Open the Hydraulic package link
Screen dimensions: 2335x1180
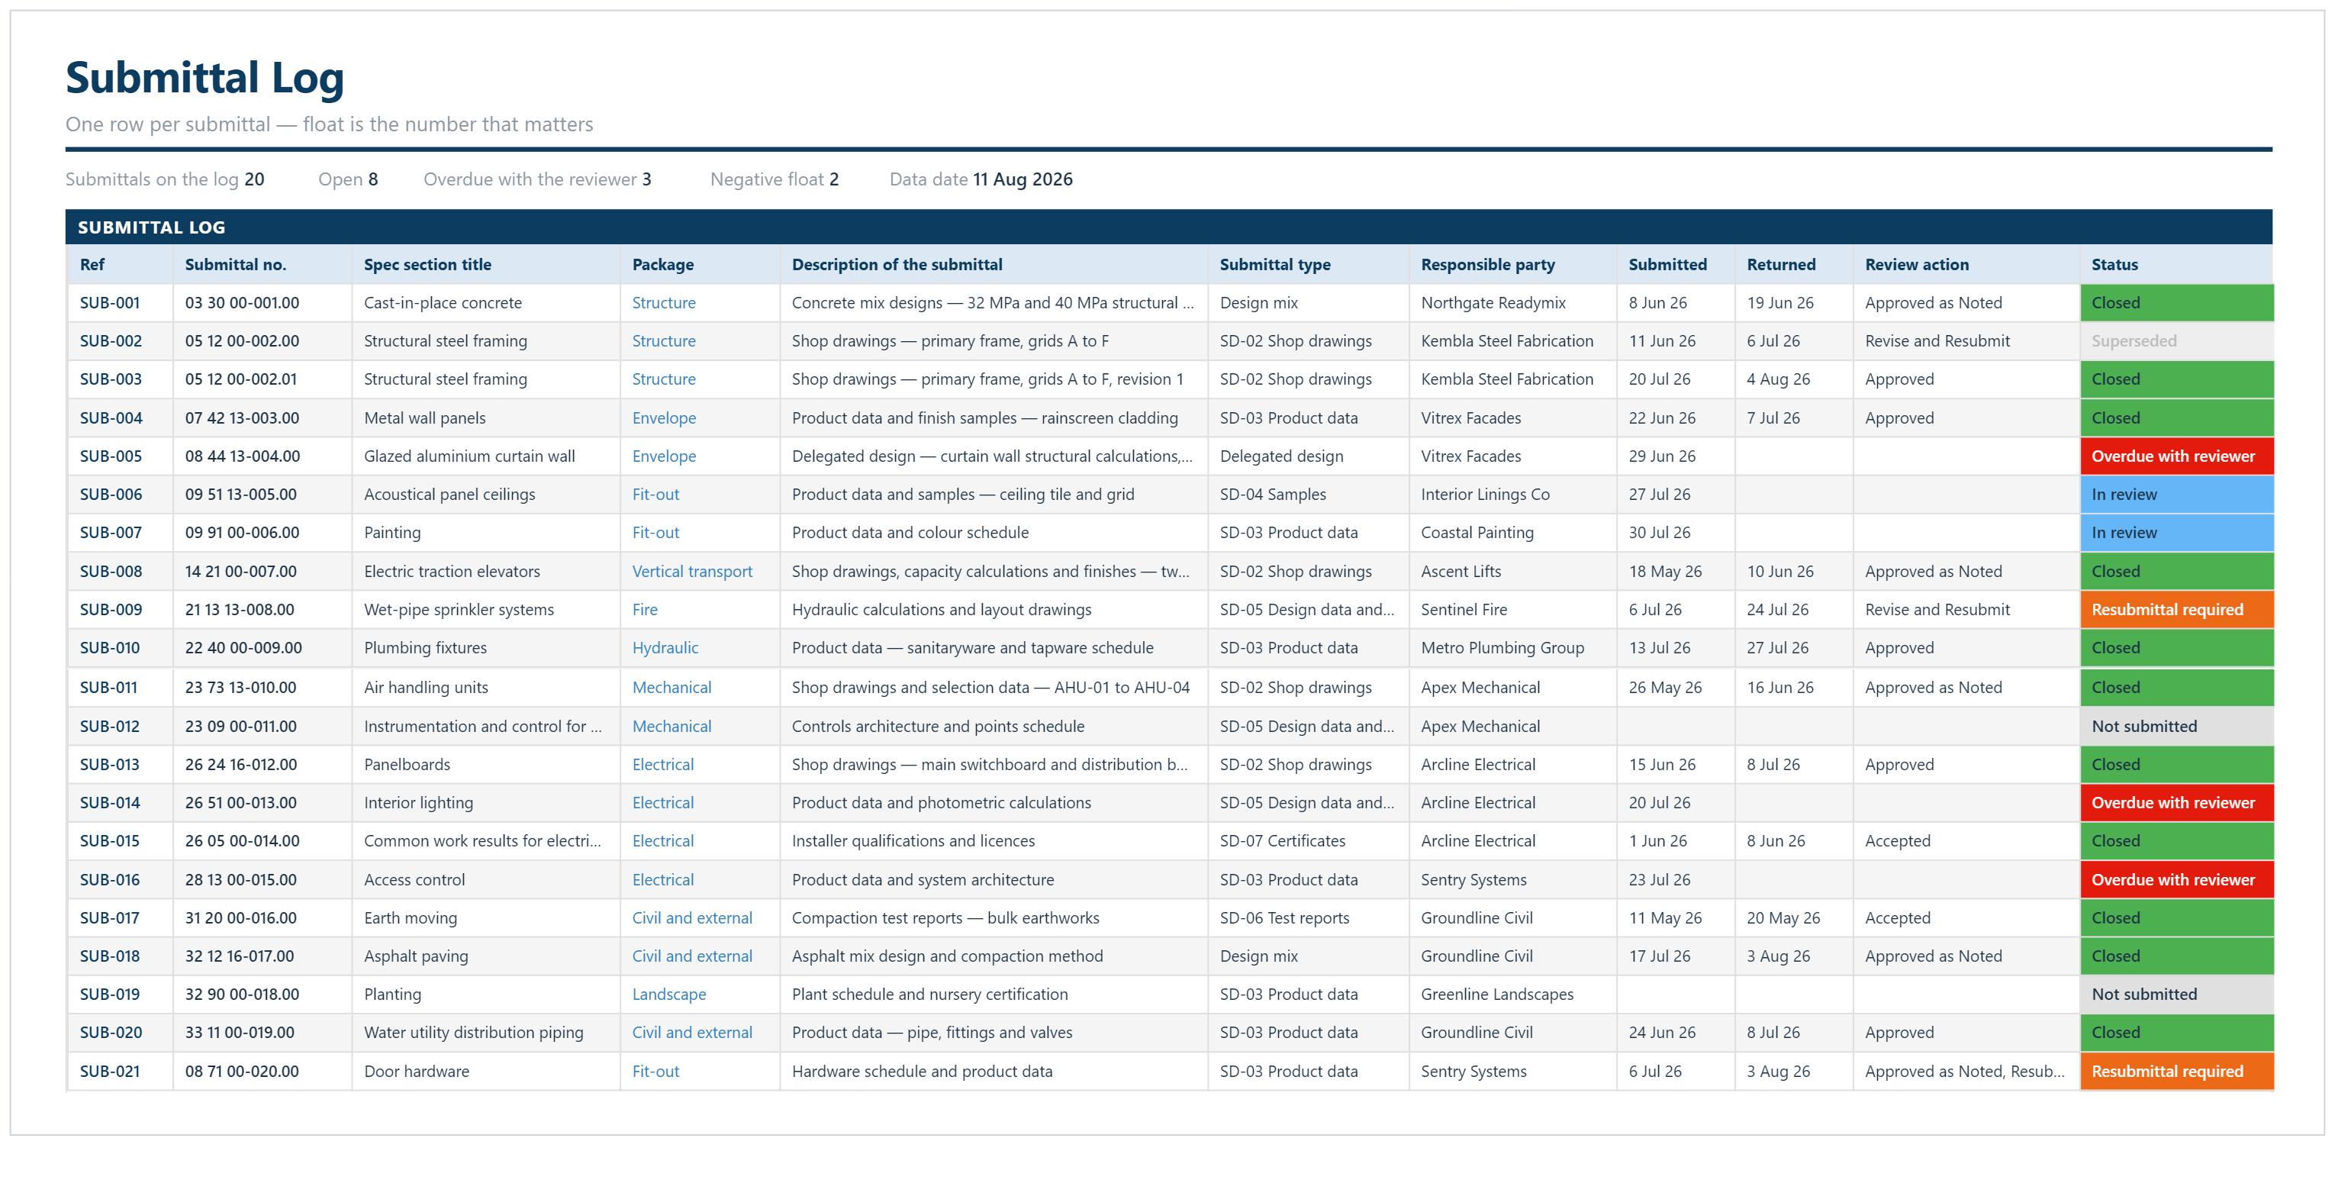coord(665,647)
